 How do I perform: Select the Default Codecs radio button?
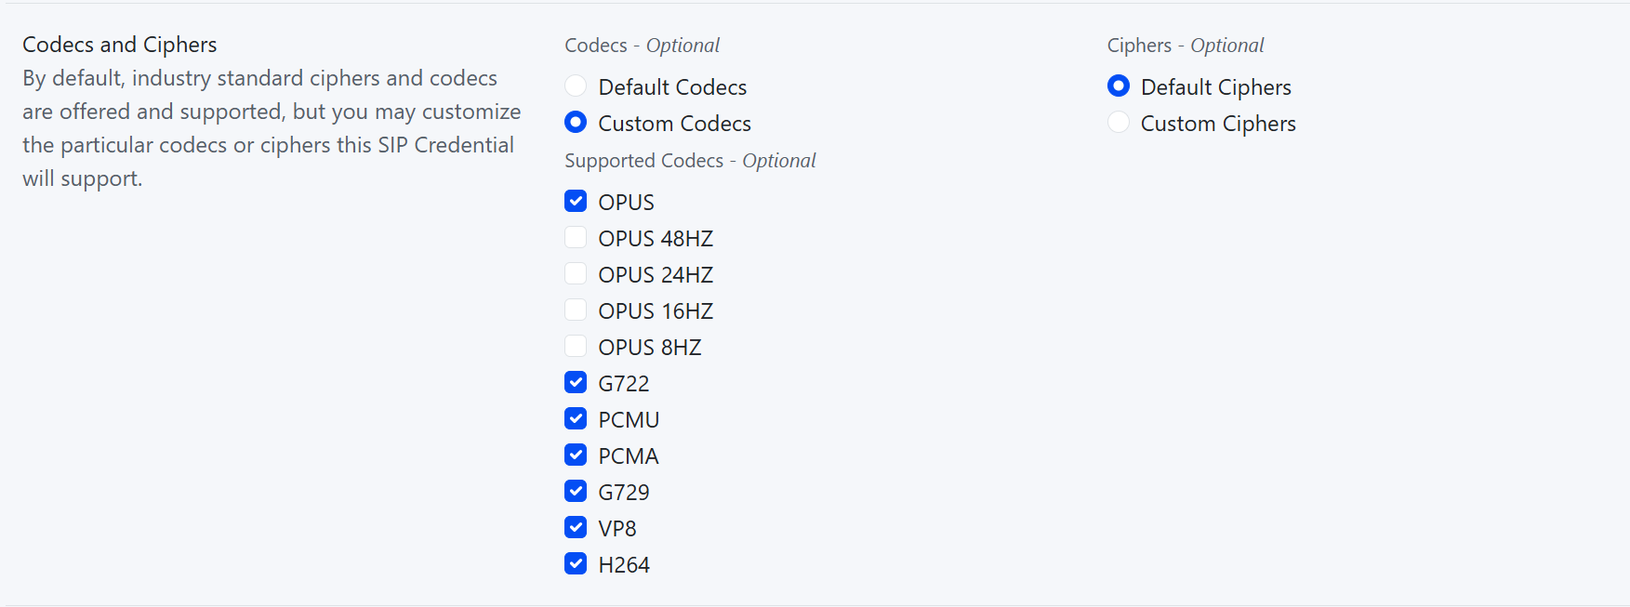(x=576, y=86)
